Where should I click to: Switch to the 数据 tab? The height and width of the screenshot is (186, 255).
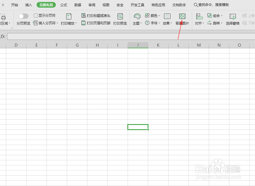pyautogui.click(x=78, y=5)
